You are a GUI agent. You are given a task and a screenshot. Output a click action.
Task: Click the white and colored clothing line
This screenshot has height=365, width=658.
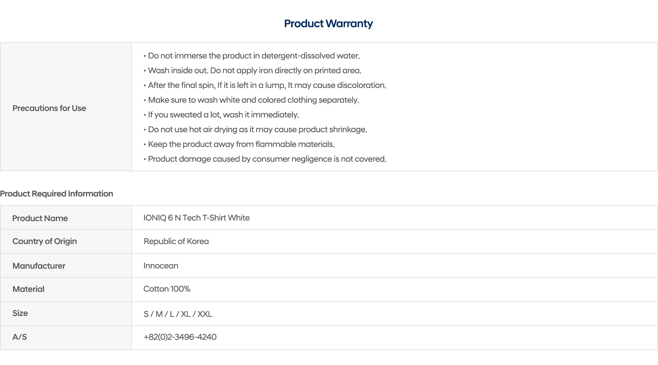coord(254,100)
